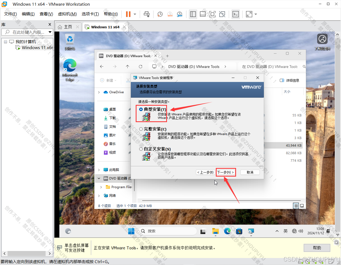Select 自定义安装(S) radio button
341x265 pixels.
141,149
